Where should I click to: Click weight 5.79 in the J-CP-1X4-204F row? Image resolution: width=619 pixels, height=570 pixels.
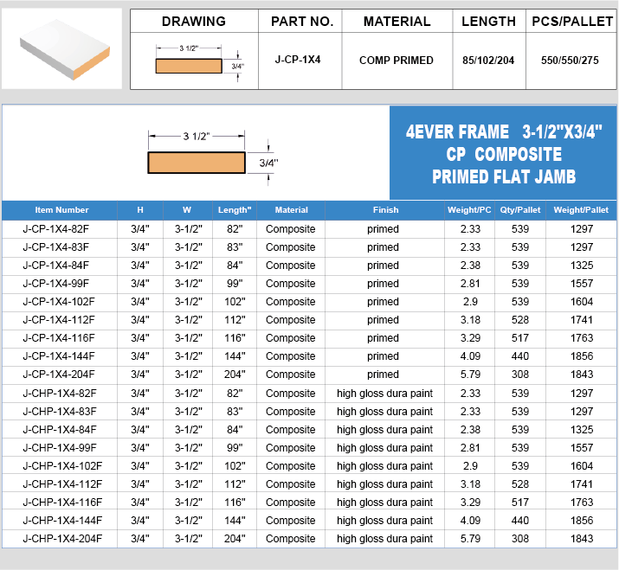pyautogui.click(x=470, y=375)
